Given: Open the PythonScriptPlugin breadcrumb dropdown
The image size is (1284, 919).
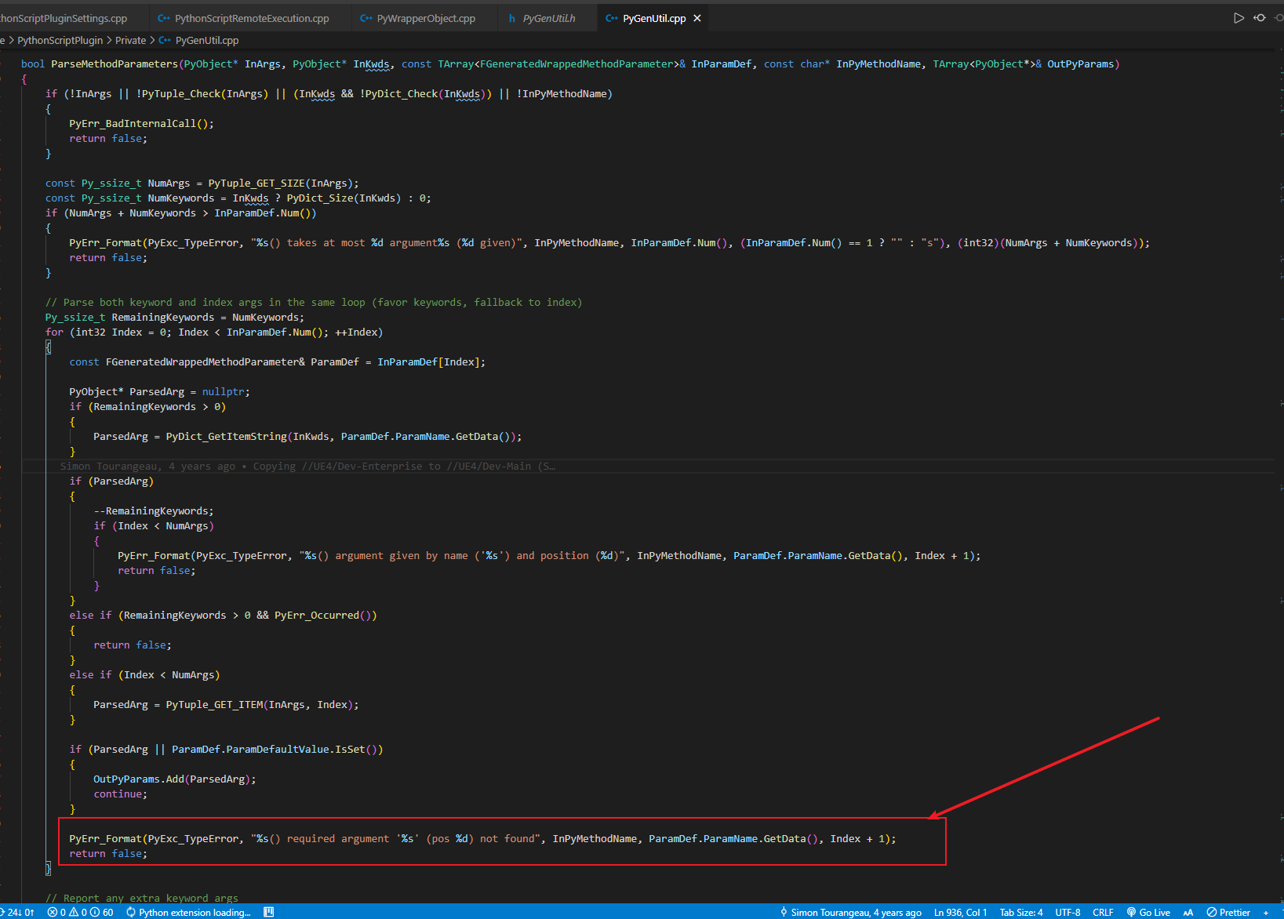Looking at the screenshot, I should click(59, 40).
